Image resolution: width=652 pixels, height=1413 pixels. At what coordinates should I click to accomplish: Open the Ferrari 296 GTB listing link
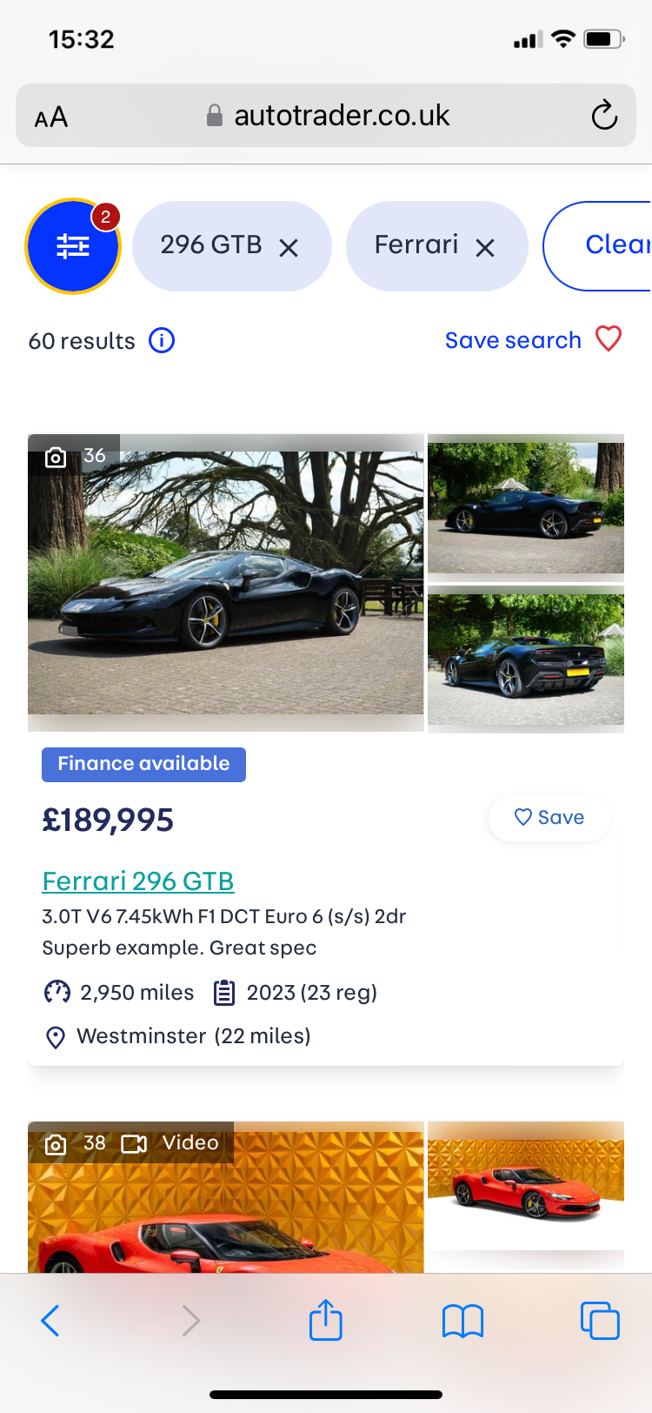coord(138,881)
